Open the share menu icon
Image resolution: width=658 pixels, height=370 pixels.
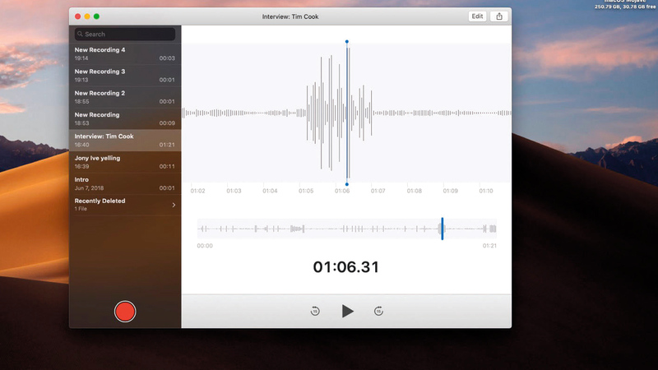pyautogui.click(x=499, y=16)
